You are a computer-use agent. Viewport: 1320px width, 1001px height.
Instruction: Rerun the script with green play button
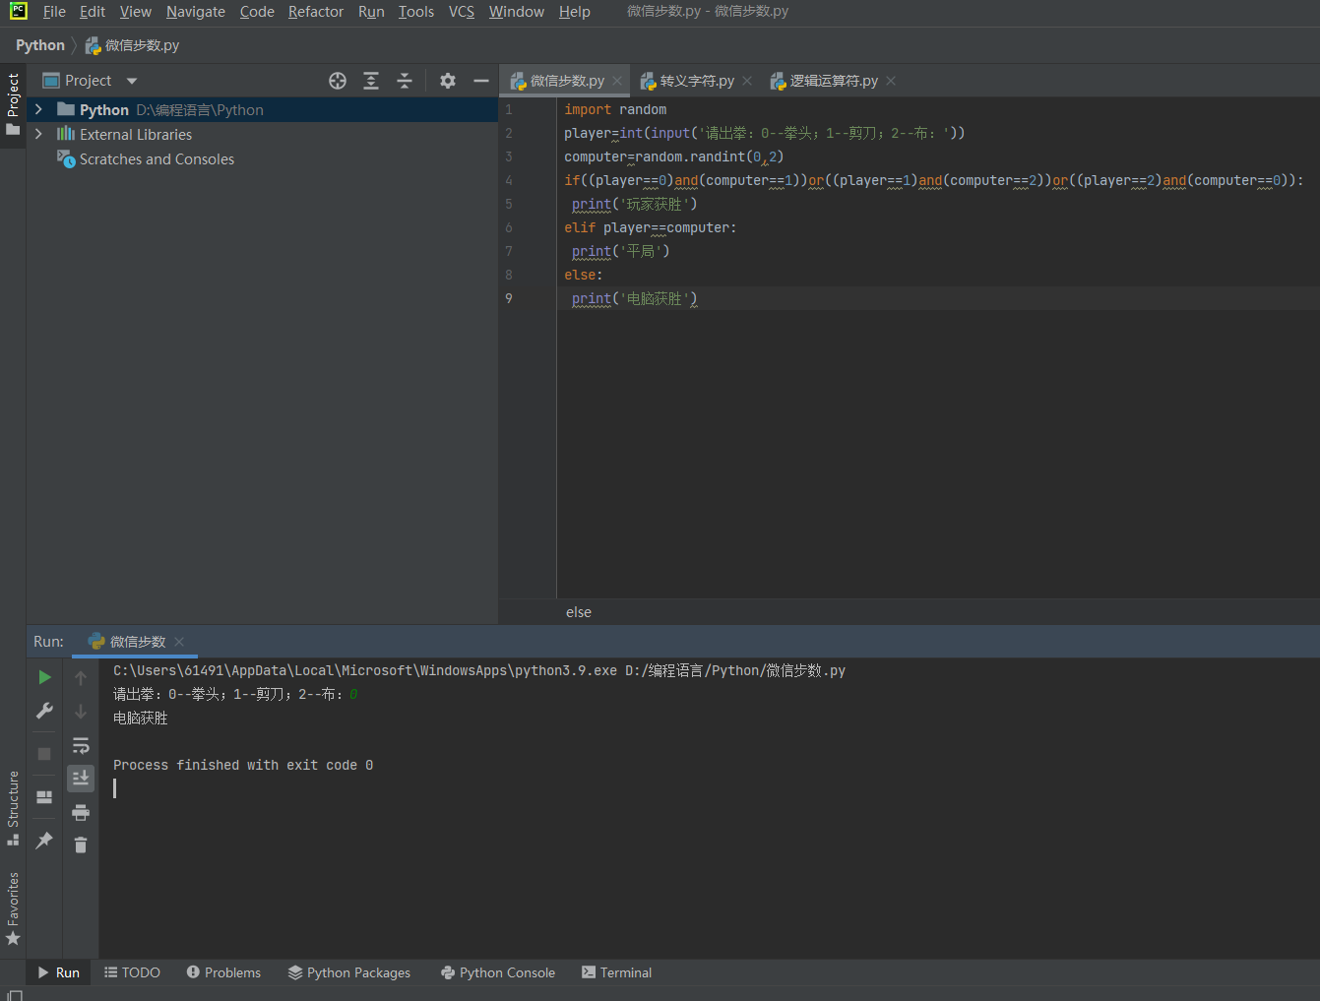[x=44, y=677]
